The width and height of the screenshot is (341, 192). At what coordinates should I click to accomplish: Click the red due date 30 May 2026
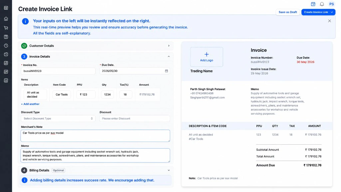(305, 62)
